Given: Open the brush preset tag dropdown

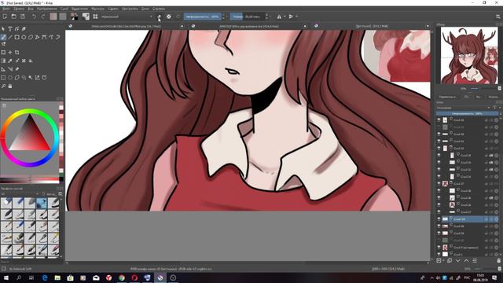Looking at the screenshot, I should 19,194.
